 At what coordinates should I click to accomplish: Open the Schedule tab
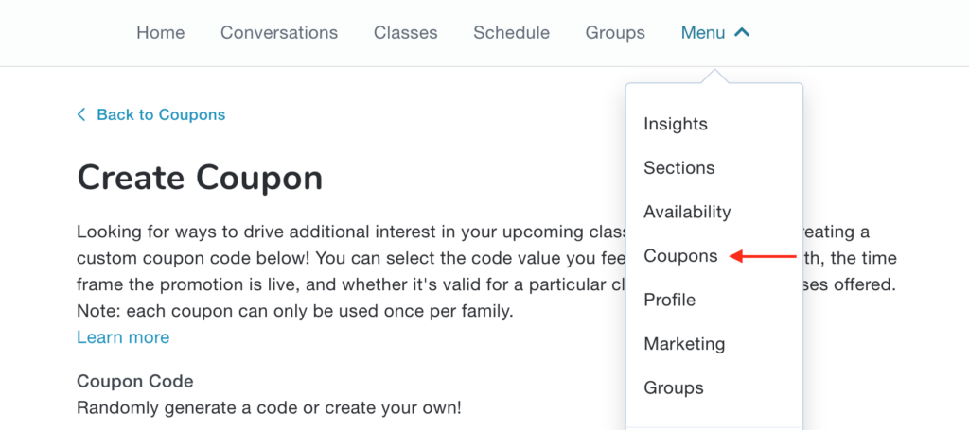point(511,33)
